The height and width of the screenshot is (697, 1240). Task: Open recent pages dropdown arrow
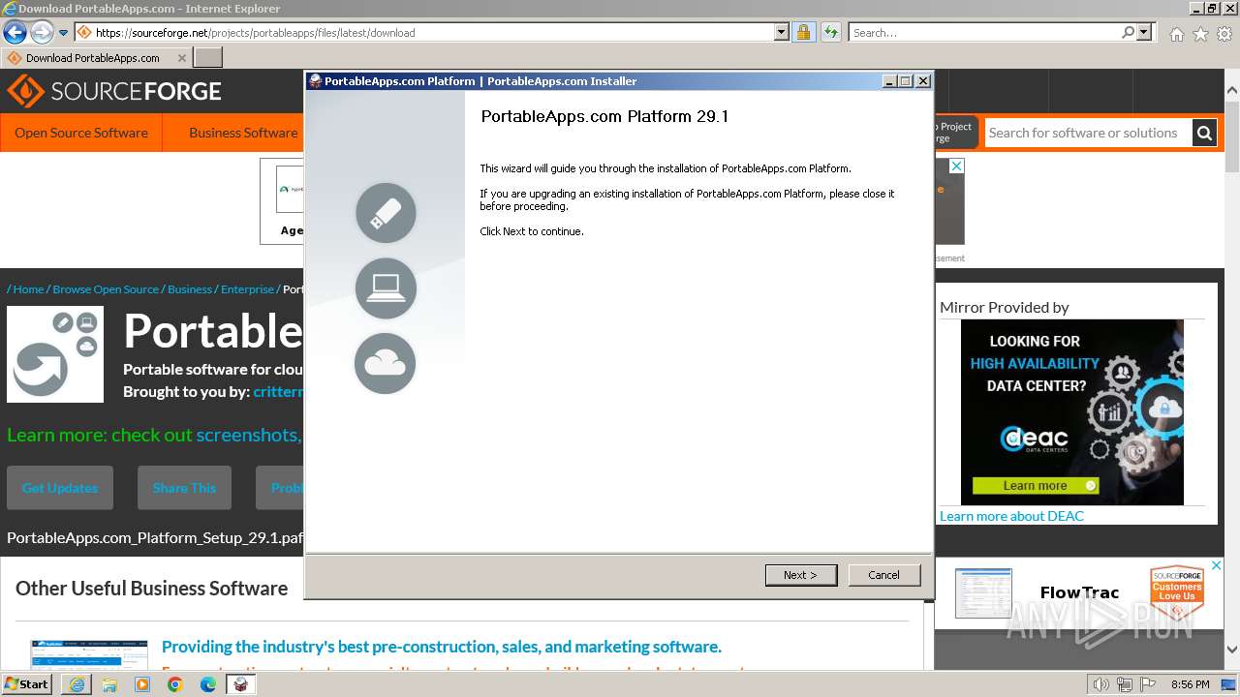[x=64, y=33]
